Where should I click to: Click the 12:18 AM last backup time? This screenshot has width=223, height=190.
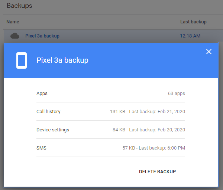190,36
